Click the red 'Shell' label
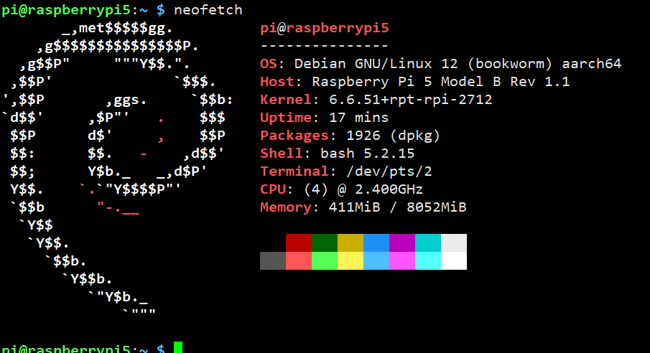The width and height of the screenshot is (650, 353). tap(282, 154)
